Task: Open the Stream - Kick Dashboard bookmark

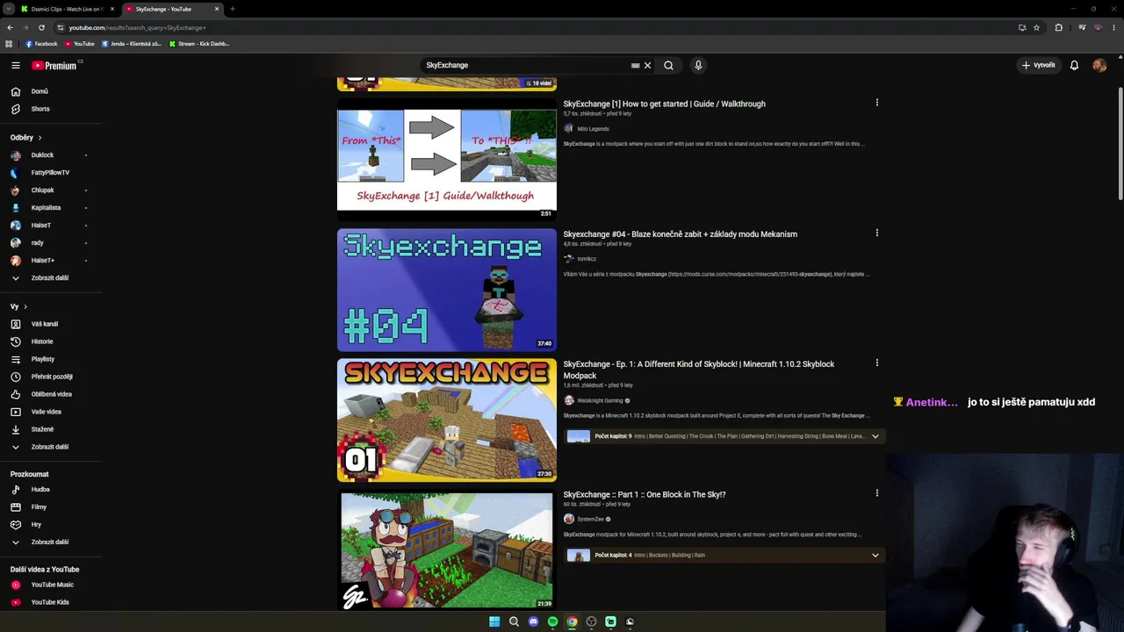Action: click(199, 44)
